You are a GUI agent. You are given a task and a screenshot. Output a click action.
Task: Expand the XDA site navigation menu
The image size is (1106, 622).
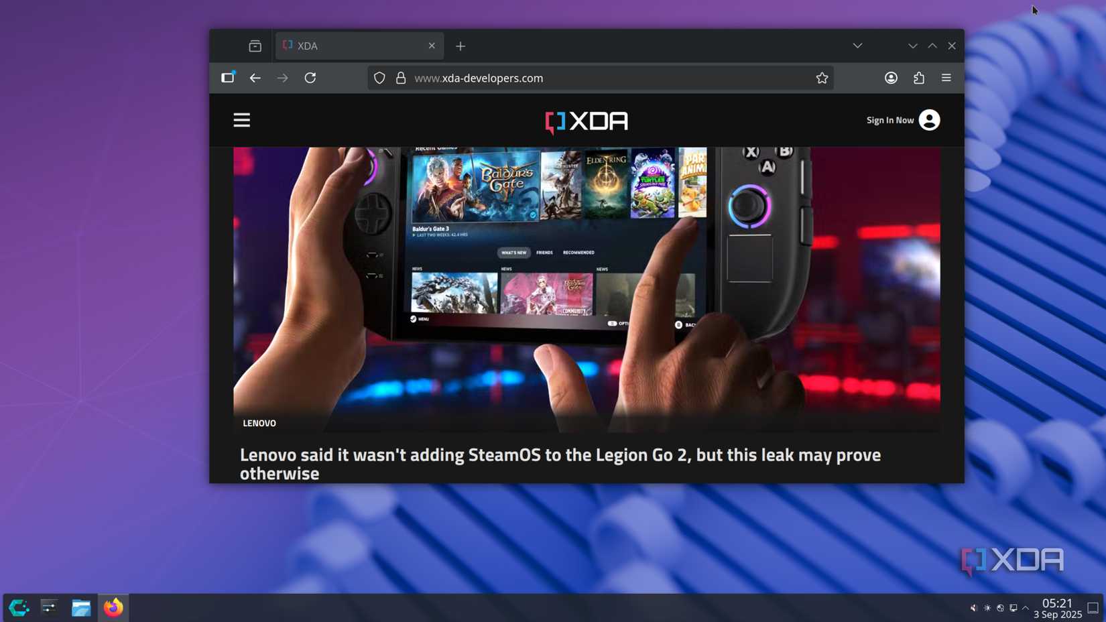click(241, 120)
